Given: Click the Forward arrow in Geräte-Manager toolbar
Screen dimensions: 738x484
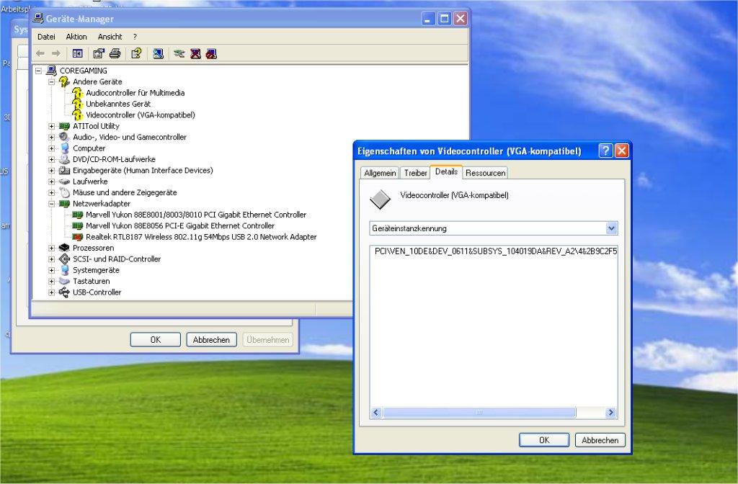Looking at the screenshot, I should pyautogui.click(x=56, y=53).
